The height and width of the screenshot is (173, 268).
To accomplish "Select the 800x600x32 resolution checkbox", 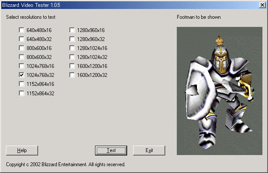I will coord(21,57).
